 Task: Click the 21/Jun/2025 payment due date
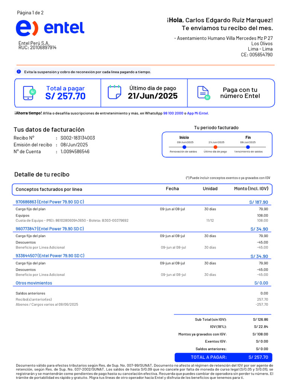pyautogui.click(x=153, y=96)
